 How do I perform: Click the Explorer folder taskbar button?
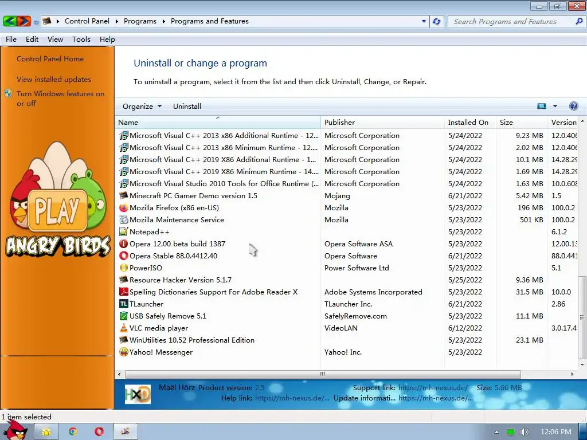(x=46, y=432)
